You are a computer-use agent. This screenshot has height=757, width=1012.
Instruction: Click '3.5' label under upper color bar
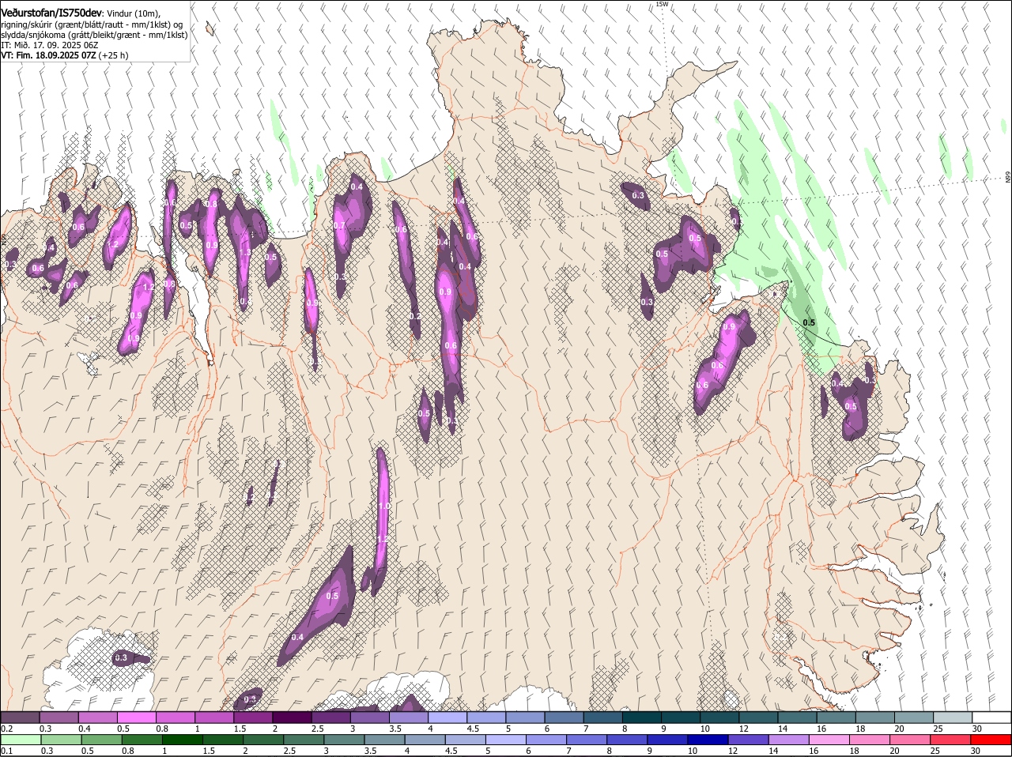click(x=395, y=729)
